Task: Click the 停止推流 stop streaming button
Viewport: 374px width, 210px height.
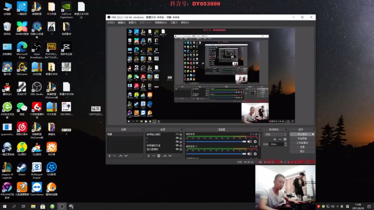Action: 302,134
